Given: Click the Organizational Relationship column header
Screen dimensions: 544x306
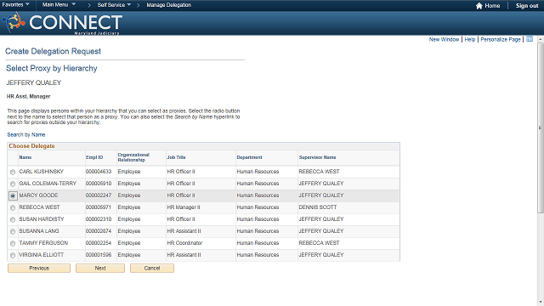Looking at the screenshot, I should (x=133, y=157).
